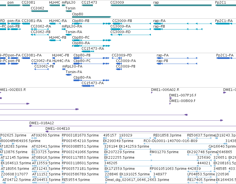Click the HLH4C-RB transcript label

click(x=58, y=37)
